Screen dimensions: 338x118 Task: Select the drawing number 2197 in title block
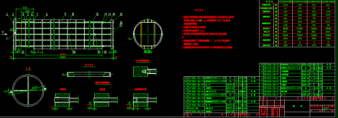326,108
